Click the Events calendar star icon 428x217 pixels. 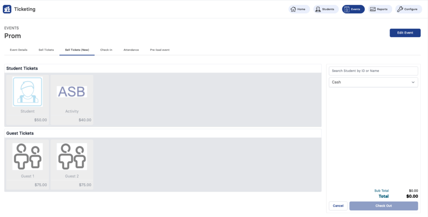coord(346,9)
